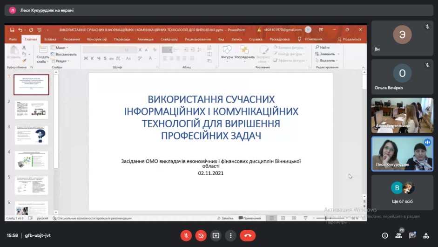Viewport: 438px width, 247px height.
Task: Click the Поделиться share button
Action: (349, 39)
